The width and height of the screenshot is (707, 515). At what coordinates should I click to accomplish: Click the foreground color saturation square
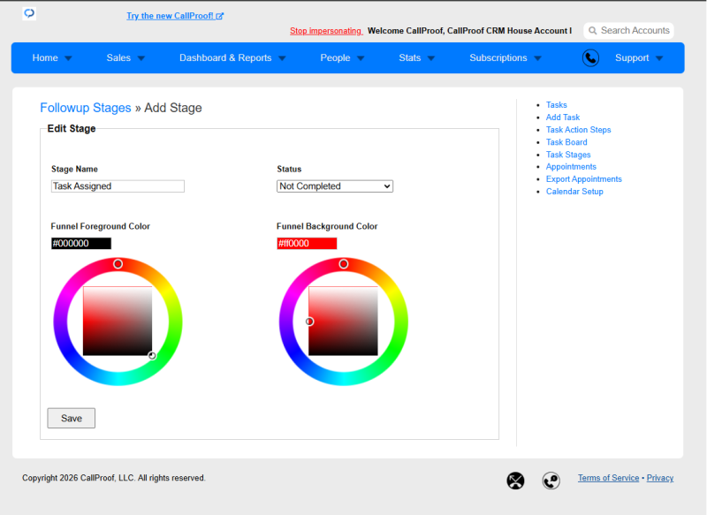118,321
